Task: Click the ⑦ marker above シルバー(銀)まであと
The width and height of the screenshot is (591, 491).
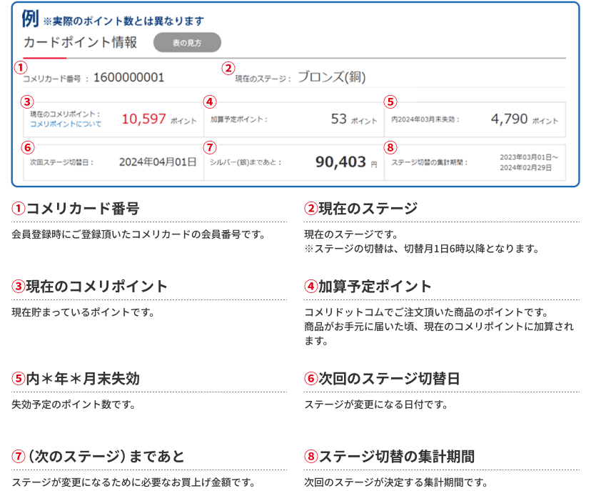Action: pyautogui.click(x=209, y=148)
